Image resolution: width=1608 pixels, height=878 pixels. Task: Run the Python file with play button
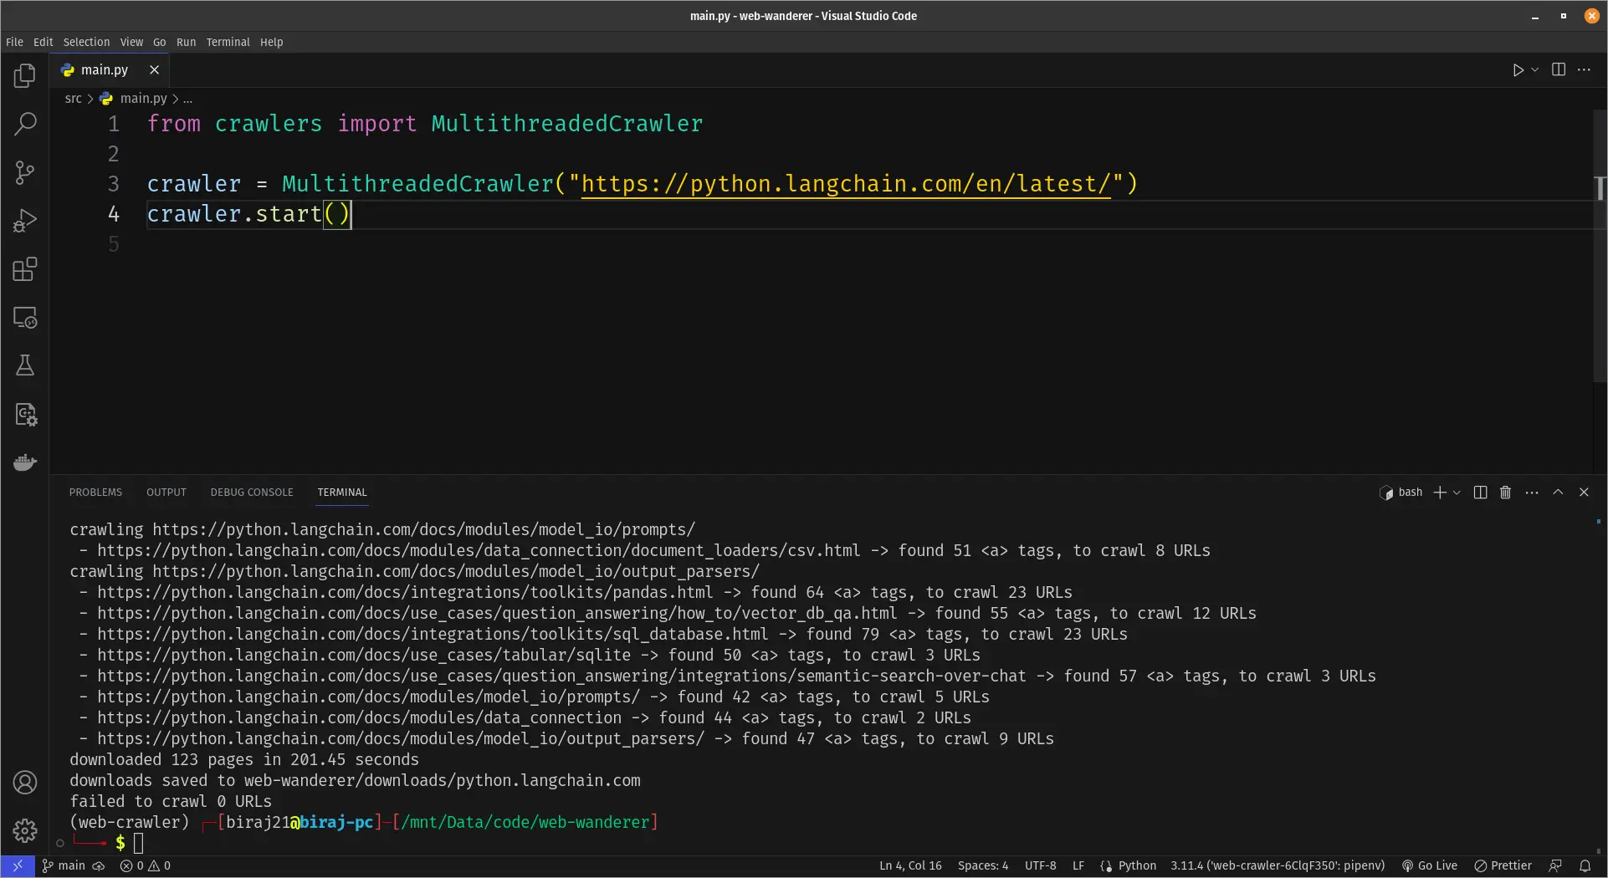1518,70
